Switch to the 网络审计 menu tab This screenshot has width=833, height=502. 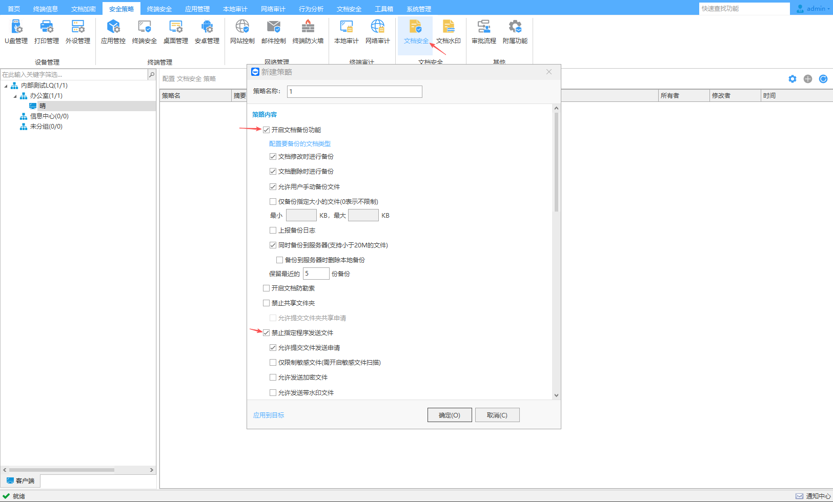coord(273,9)
